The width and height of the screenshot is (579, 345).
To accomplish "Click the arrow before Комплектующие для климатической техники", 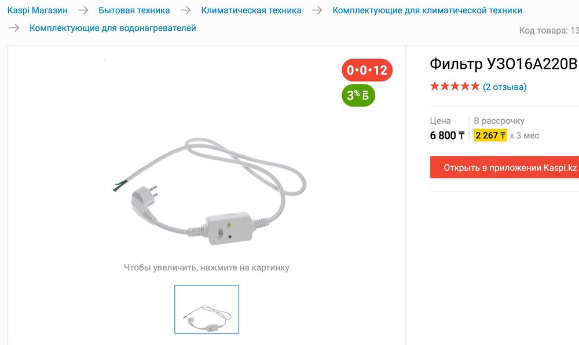I will (317, 10).
